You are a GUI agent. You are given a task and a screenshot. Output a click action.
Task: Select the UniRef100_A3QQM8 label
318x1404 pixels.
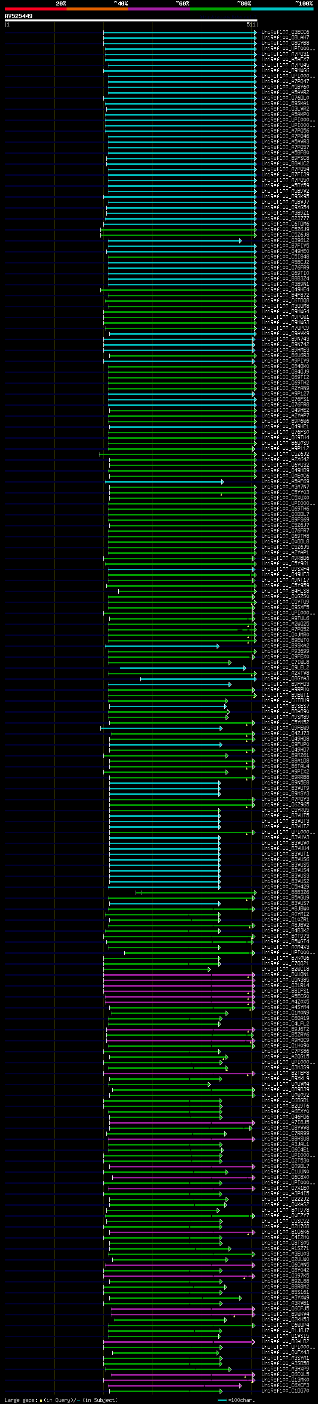pyautogui.click(x=285, y=306)
